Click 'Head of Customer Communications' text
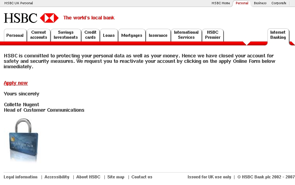The height and width of the screenshot is (185, 295). (x=44, y=110)
